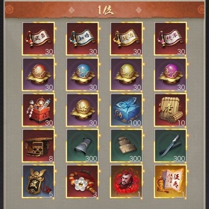Tap the purple orb reward item
The image size is (209, 209).
pyautogui.click(x=170, y=74)
